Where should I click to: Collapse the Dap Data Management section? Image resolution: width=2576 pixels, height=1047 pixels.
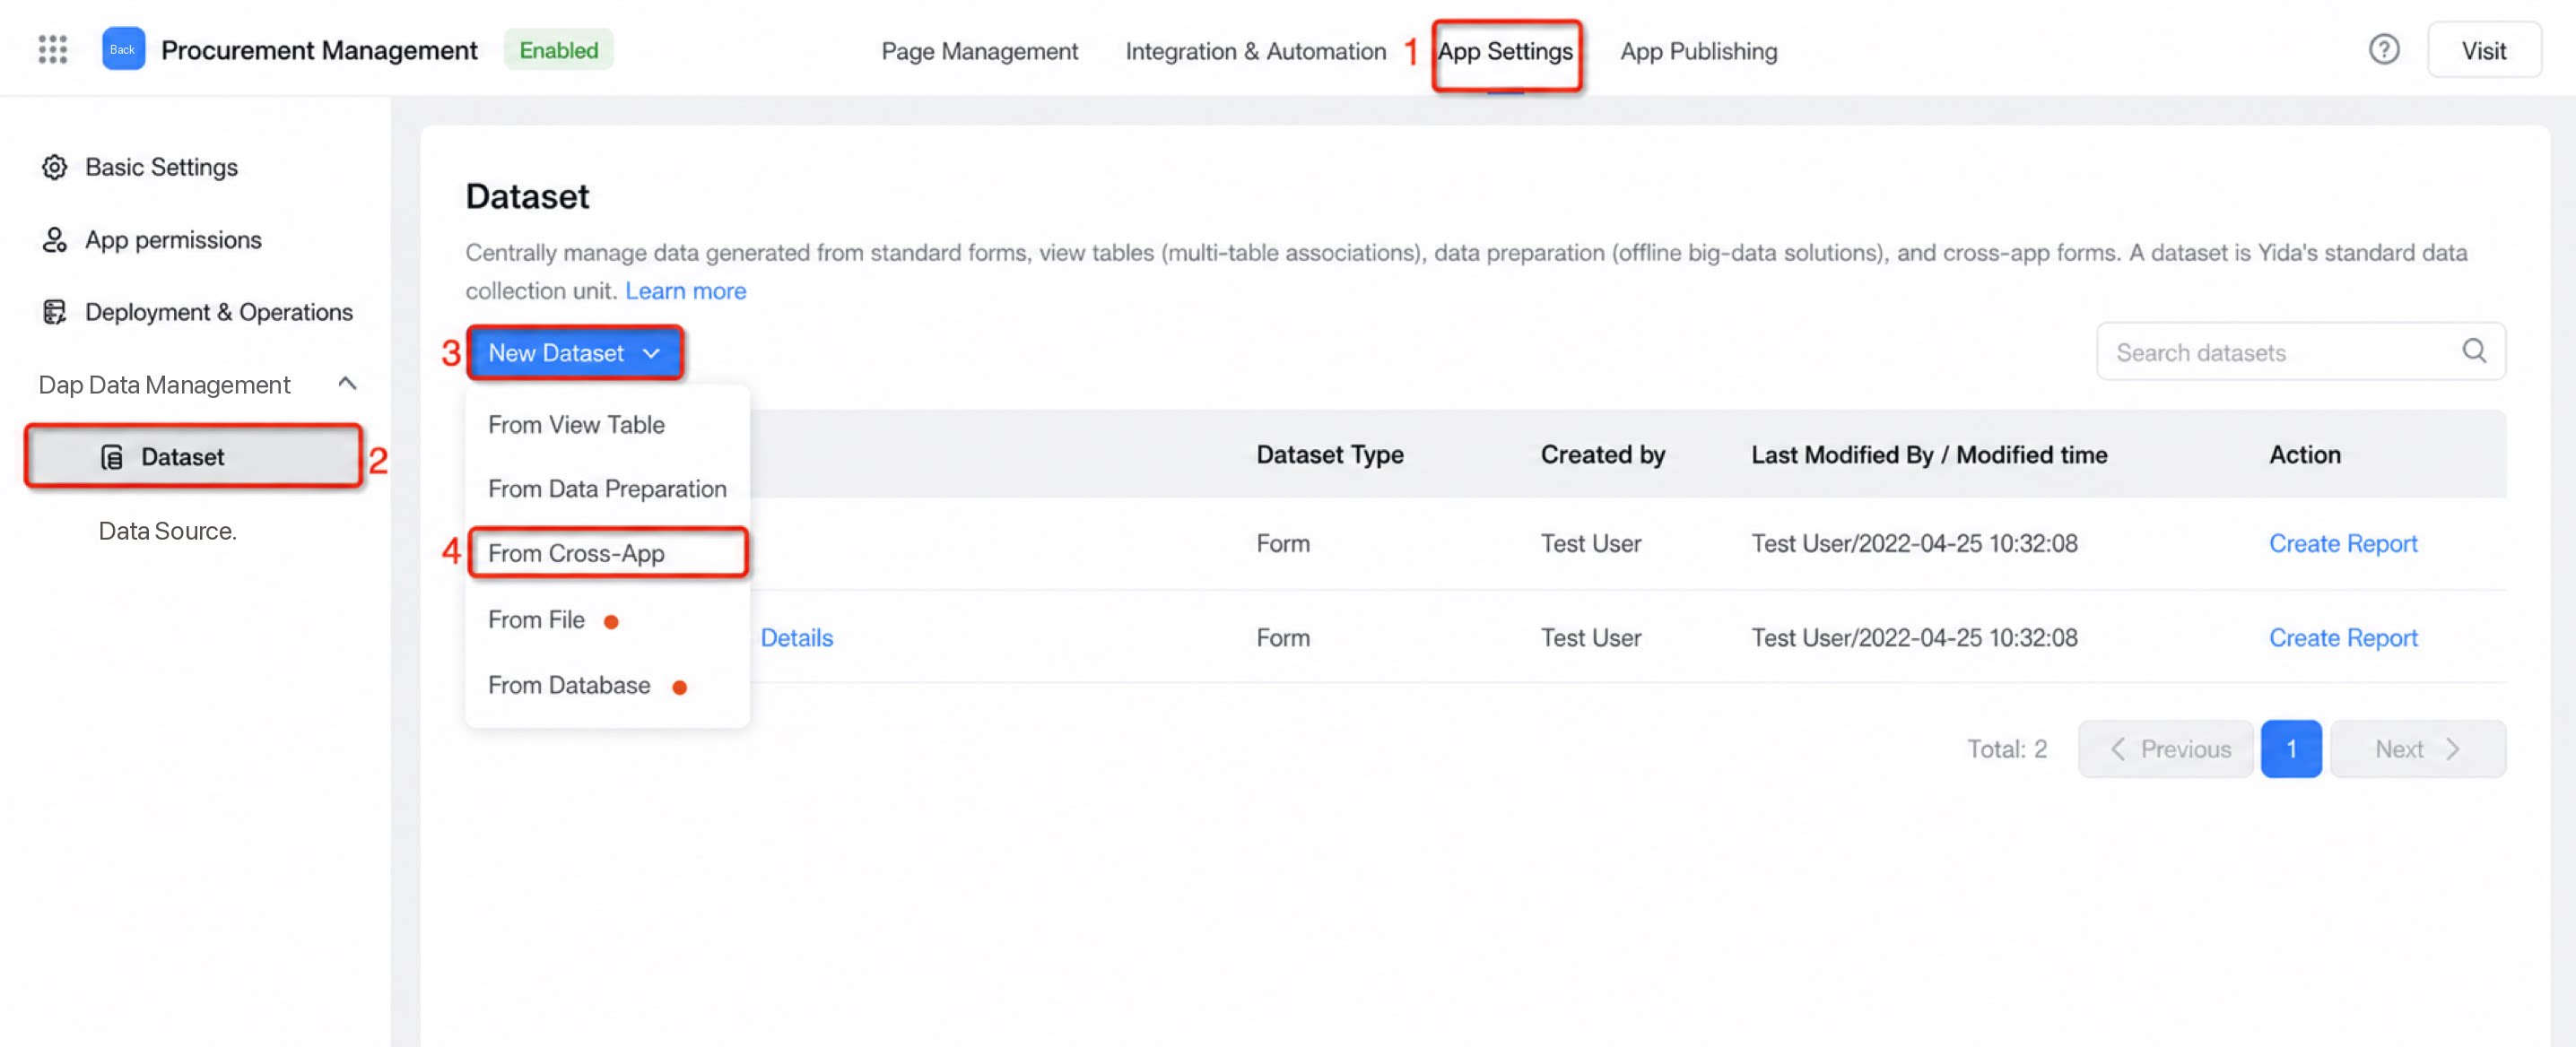pyautogui.click(x=347, y=384)
